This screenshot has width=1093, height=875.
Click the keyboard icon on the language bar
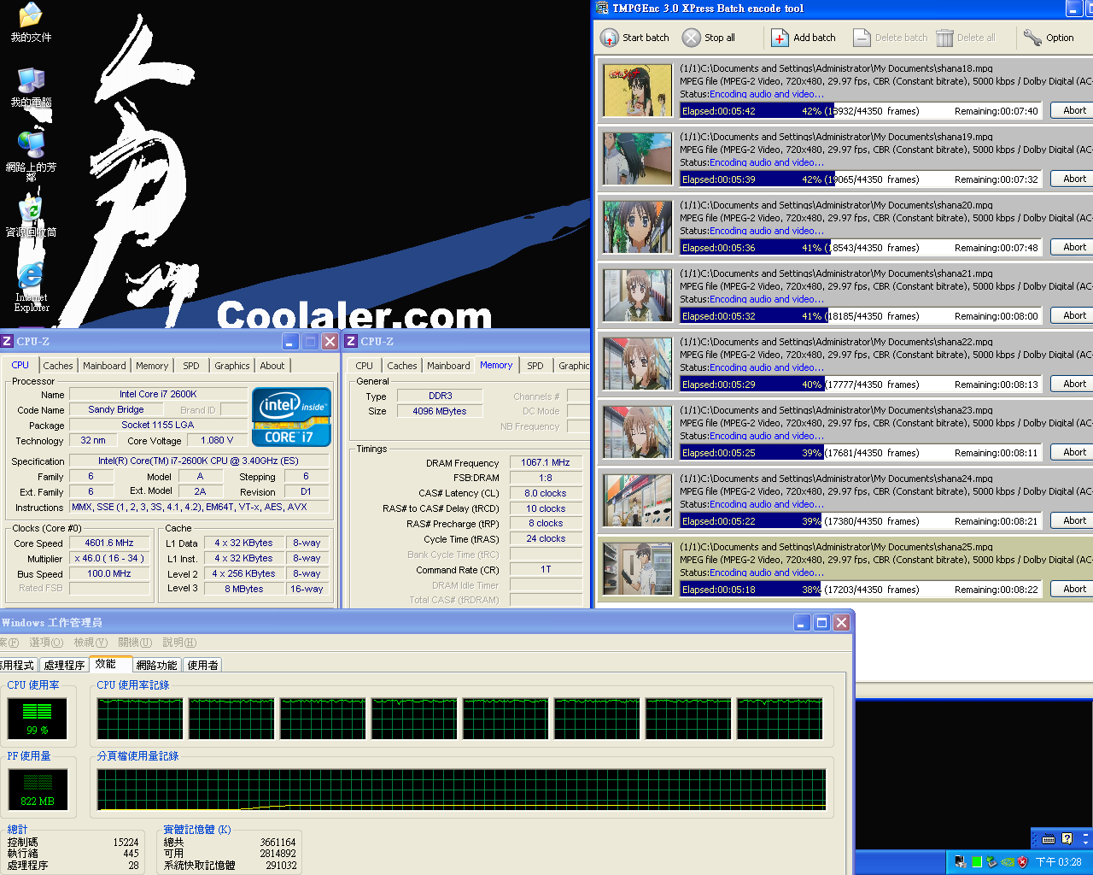[1049, 839]
